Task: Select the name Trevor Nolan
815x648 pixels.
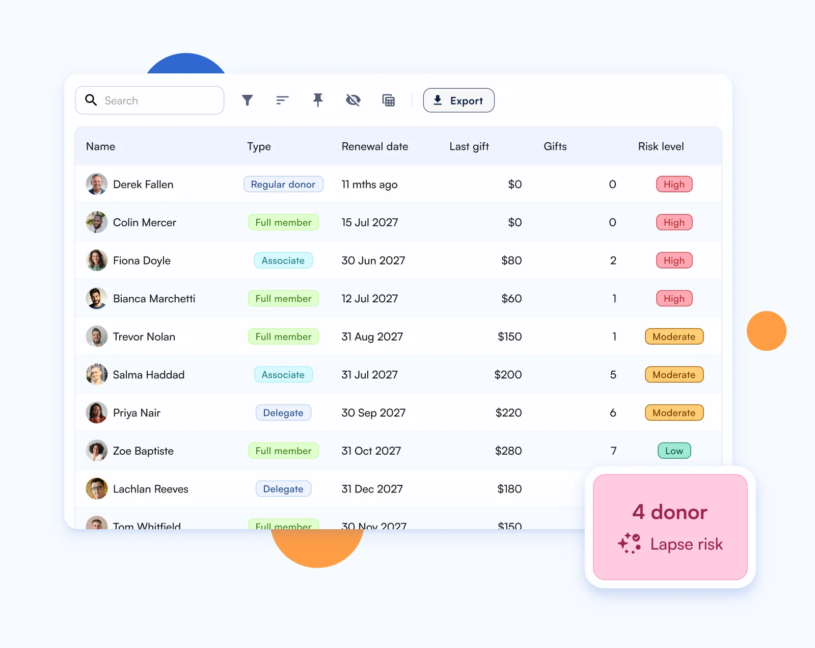Action: (144, 336)
